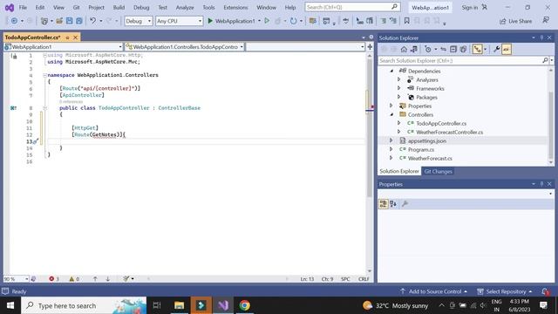Expand the Frameworks node

[399, 88]
